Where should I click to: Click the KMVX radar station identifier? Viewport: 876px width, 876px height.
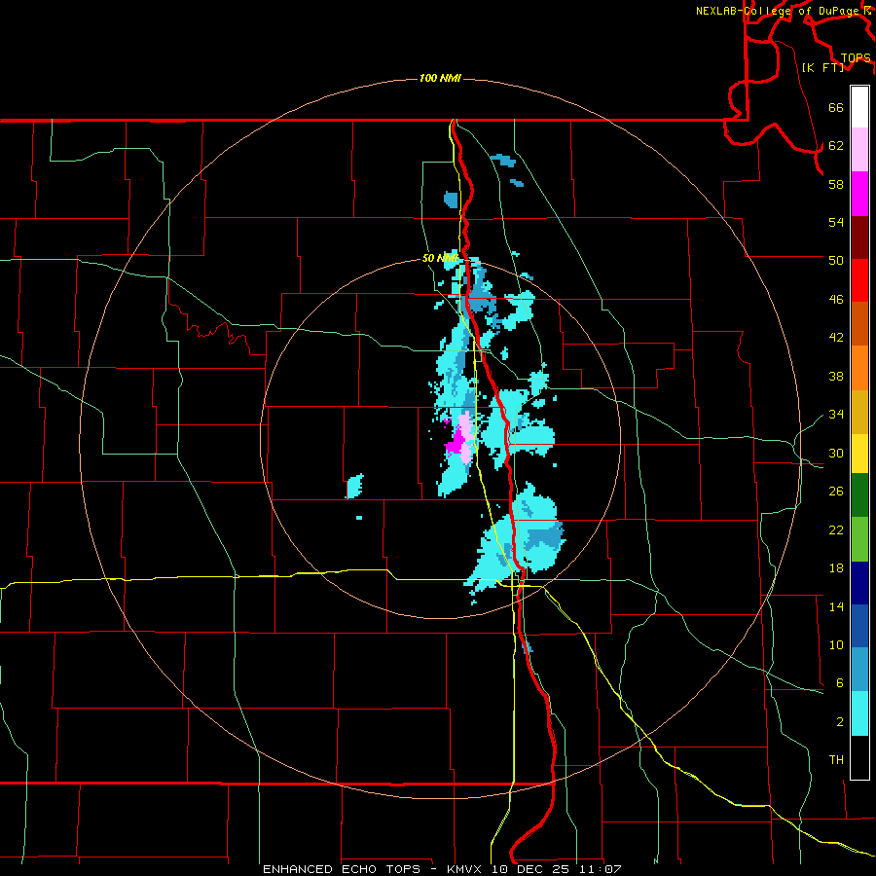click(x=466, y=869)
